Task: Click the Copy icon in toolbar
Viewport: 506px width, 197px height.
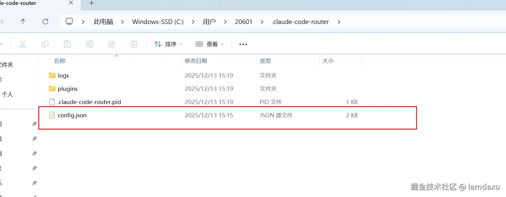Action: pos(45,44)
